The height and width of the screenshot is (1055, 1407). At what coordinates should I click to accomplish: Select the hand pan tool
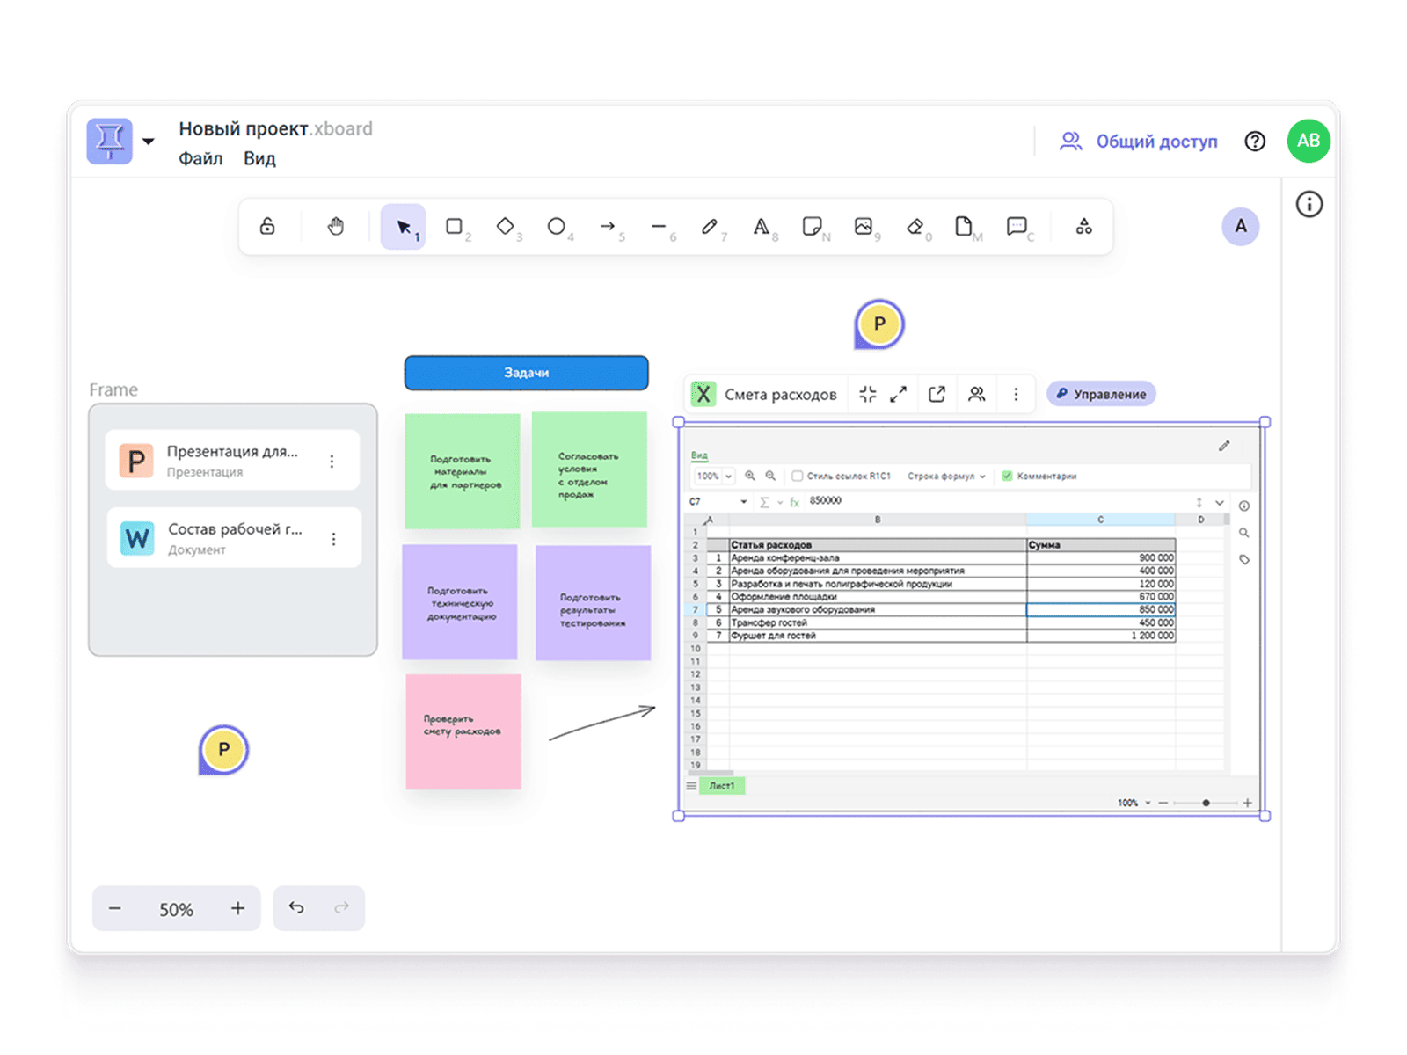tap(335, 227)
